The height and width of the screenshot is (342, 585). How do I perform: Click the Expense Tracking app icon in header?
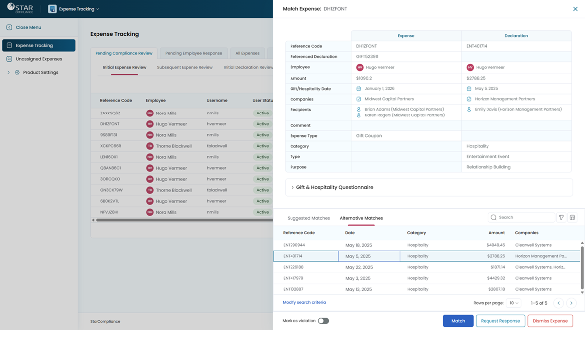click(x=52, y=9)
